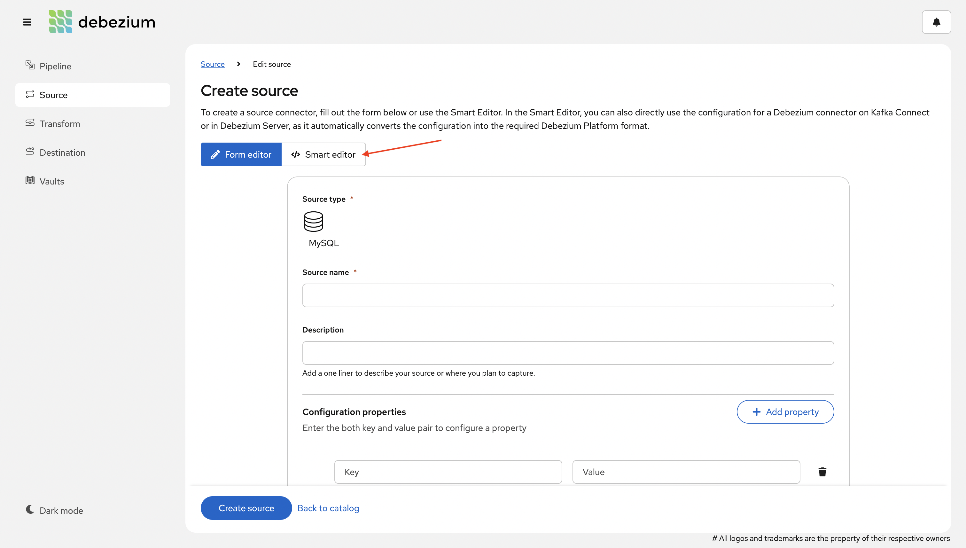966x548 pixels.
Task: Click the Add property button
Action: click(785, 412)
